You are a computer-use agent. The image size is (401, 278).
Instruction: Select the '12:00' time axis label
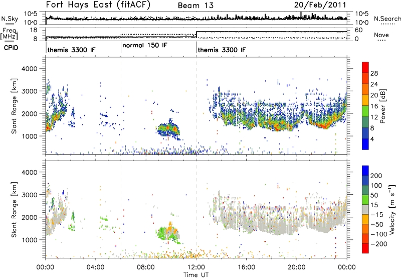click(x=196, y=267)
